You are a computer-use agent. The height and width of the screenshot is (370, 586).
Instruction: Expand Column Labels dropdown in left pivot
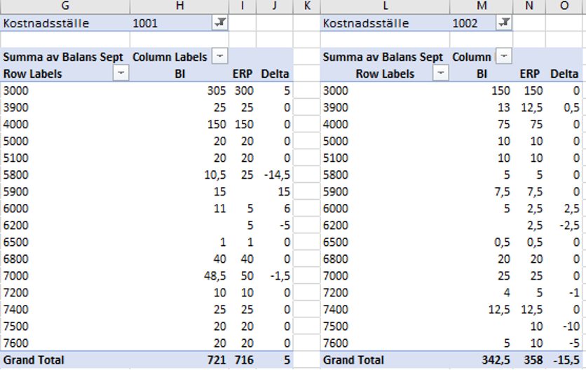pyautogui.click(x=220, y=57)
